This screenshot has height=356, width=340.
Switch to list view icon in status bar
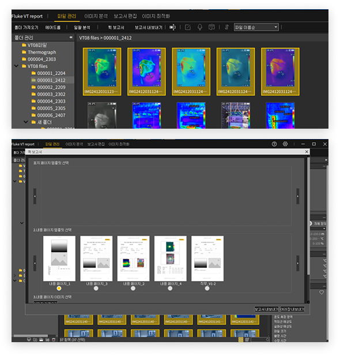click(247, 339)
